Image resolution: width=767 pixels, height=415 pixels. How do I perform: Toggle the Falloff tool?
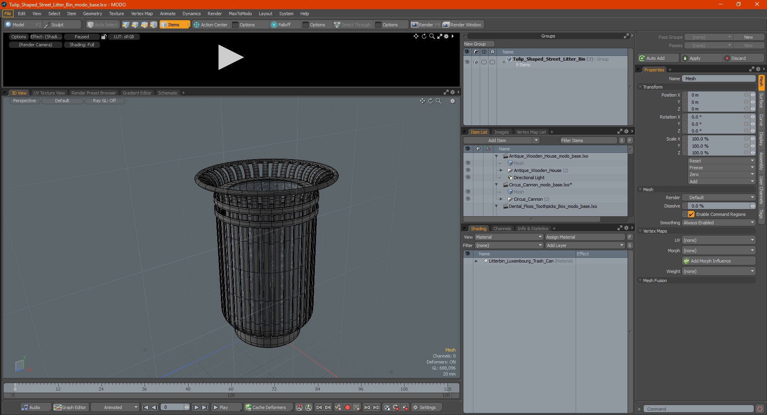[280, 25]
